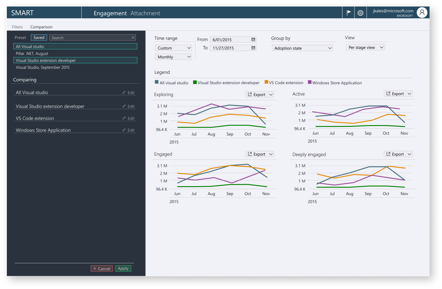Click the user profile avatar icon
This screenshot has height=289, width=442.
pos(422,12)
